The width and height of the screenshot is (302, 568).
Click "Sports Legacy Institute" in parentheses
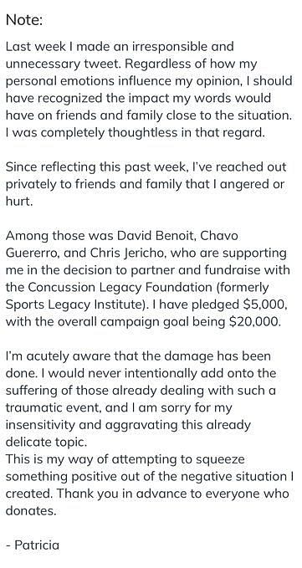pyautogui.click(x=73, y=305)
